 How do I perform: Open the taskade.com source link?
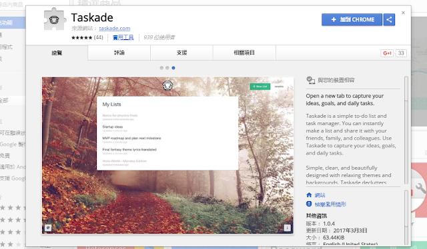[x=115, y=28]
